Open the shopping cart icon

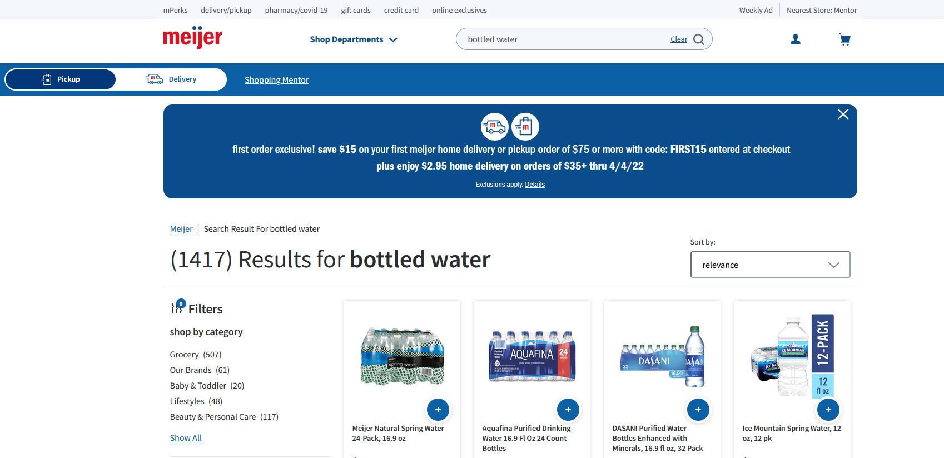pyautogui.click(x=844, y=39)
